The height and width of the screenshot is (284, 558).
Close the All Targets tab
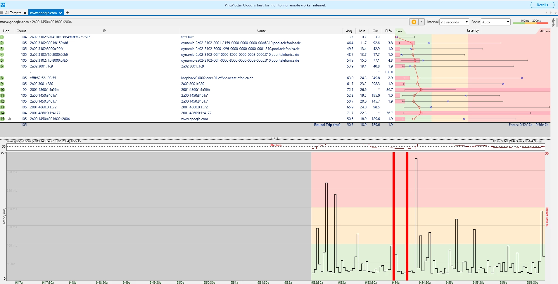(25, 13)
